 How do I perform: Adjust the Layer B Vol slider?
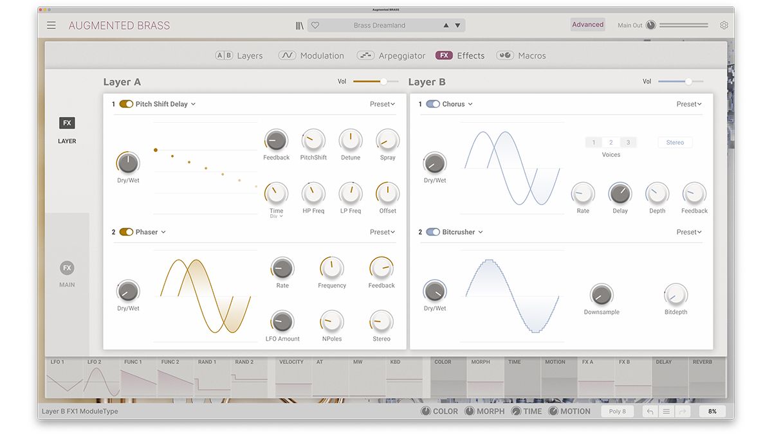[x=681, y=82]
